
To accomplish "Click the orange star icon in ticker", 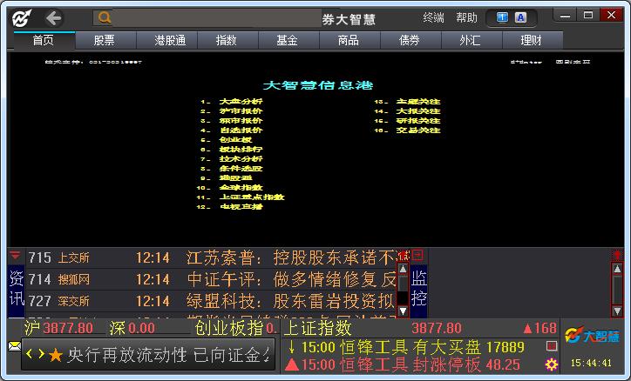I will 56,356.
